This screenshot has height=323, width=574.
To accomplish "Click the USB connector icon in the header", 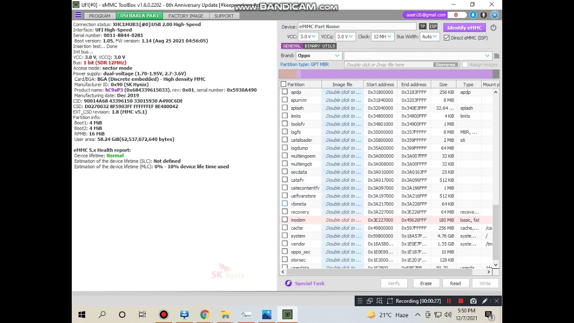I will tap(484, 15).
